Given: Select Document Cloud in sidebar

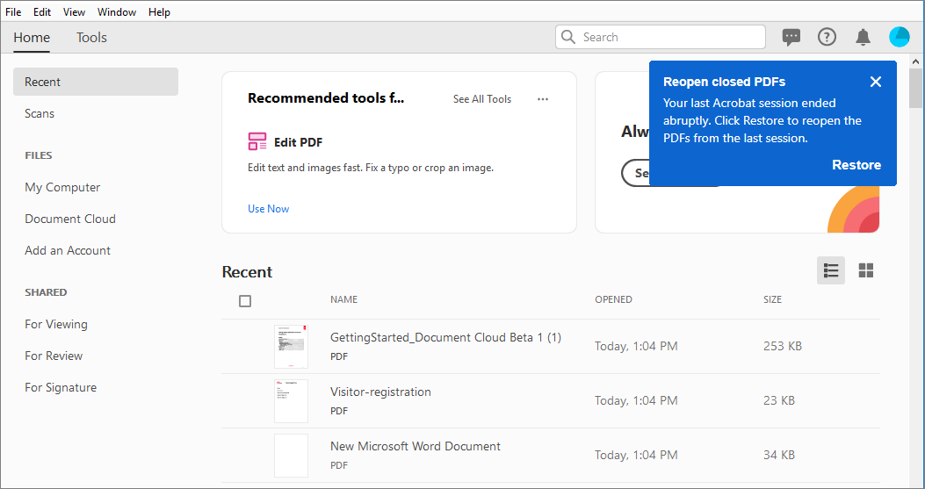Looking at the screenshot, I should pos(70,219).
